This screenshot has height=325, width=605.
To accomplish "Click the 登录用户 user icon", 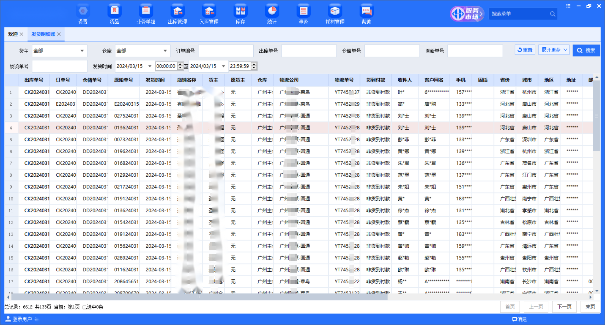I will [8, 319].
